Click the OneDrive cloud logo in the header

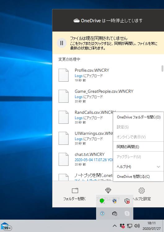[x=77, y=20]
